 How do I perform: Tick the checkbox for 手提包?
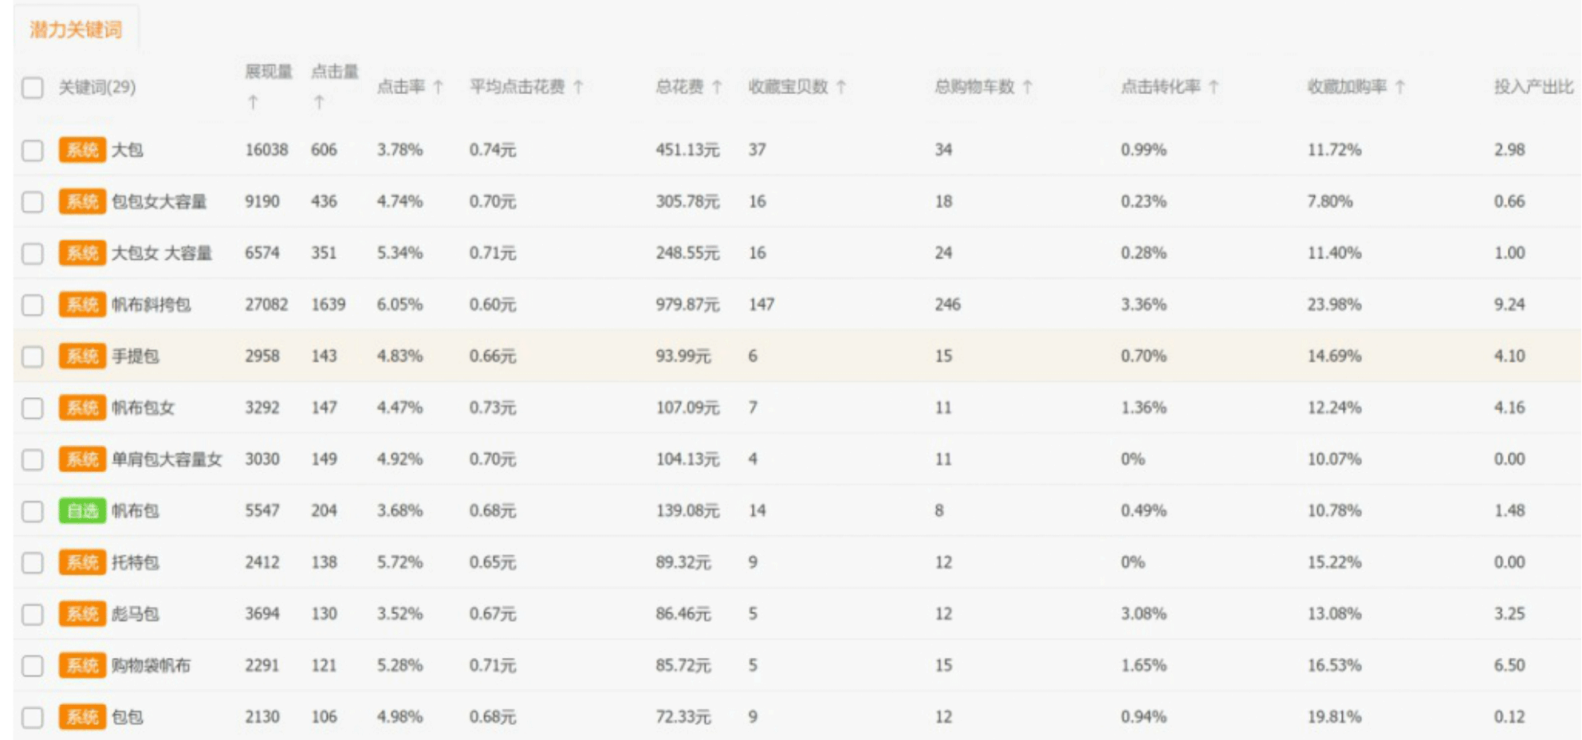pos(33,356)
